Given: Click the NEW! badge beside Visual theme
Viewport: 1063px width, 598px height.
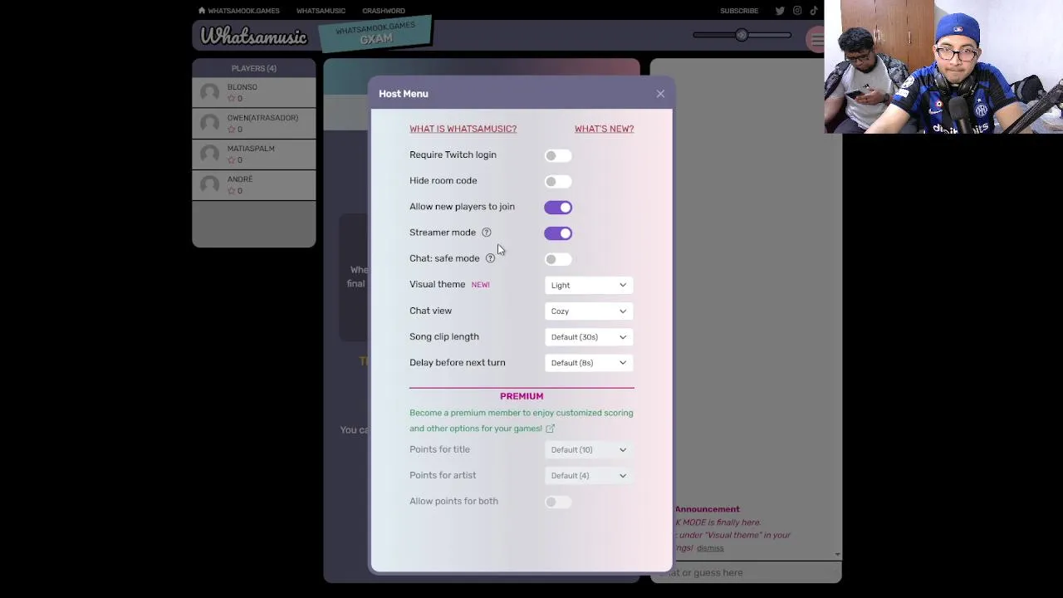Looking at the screenshot, I should click(x=481, y=284).
